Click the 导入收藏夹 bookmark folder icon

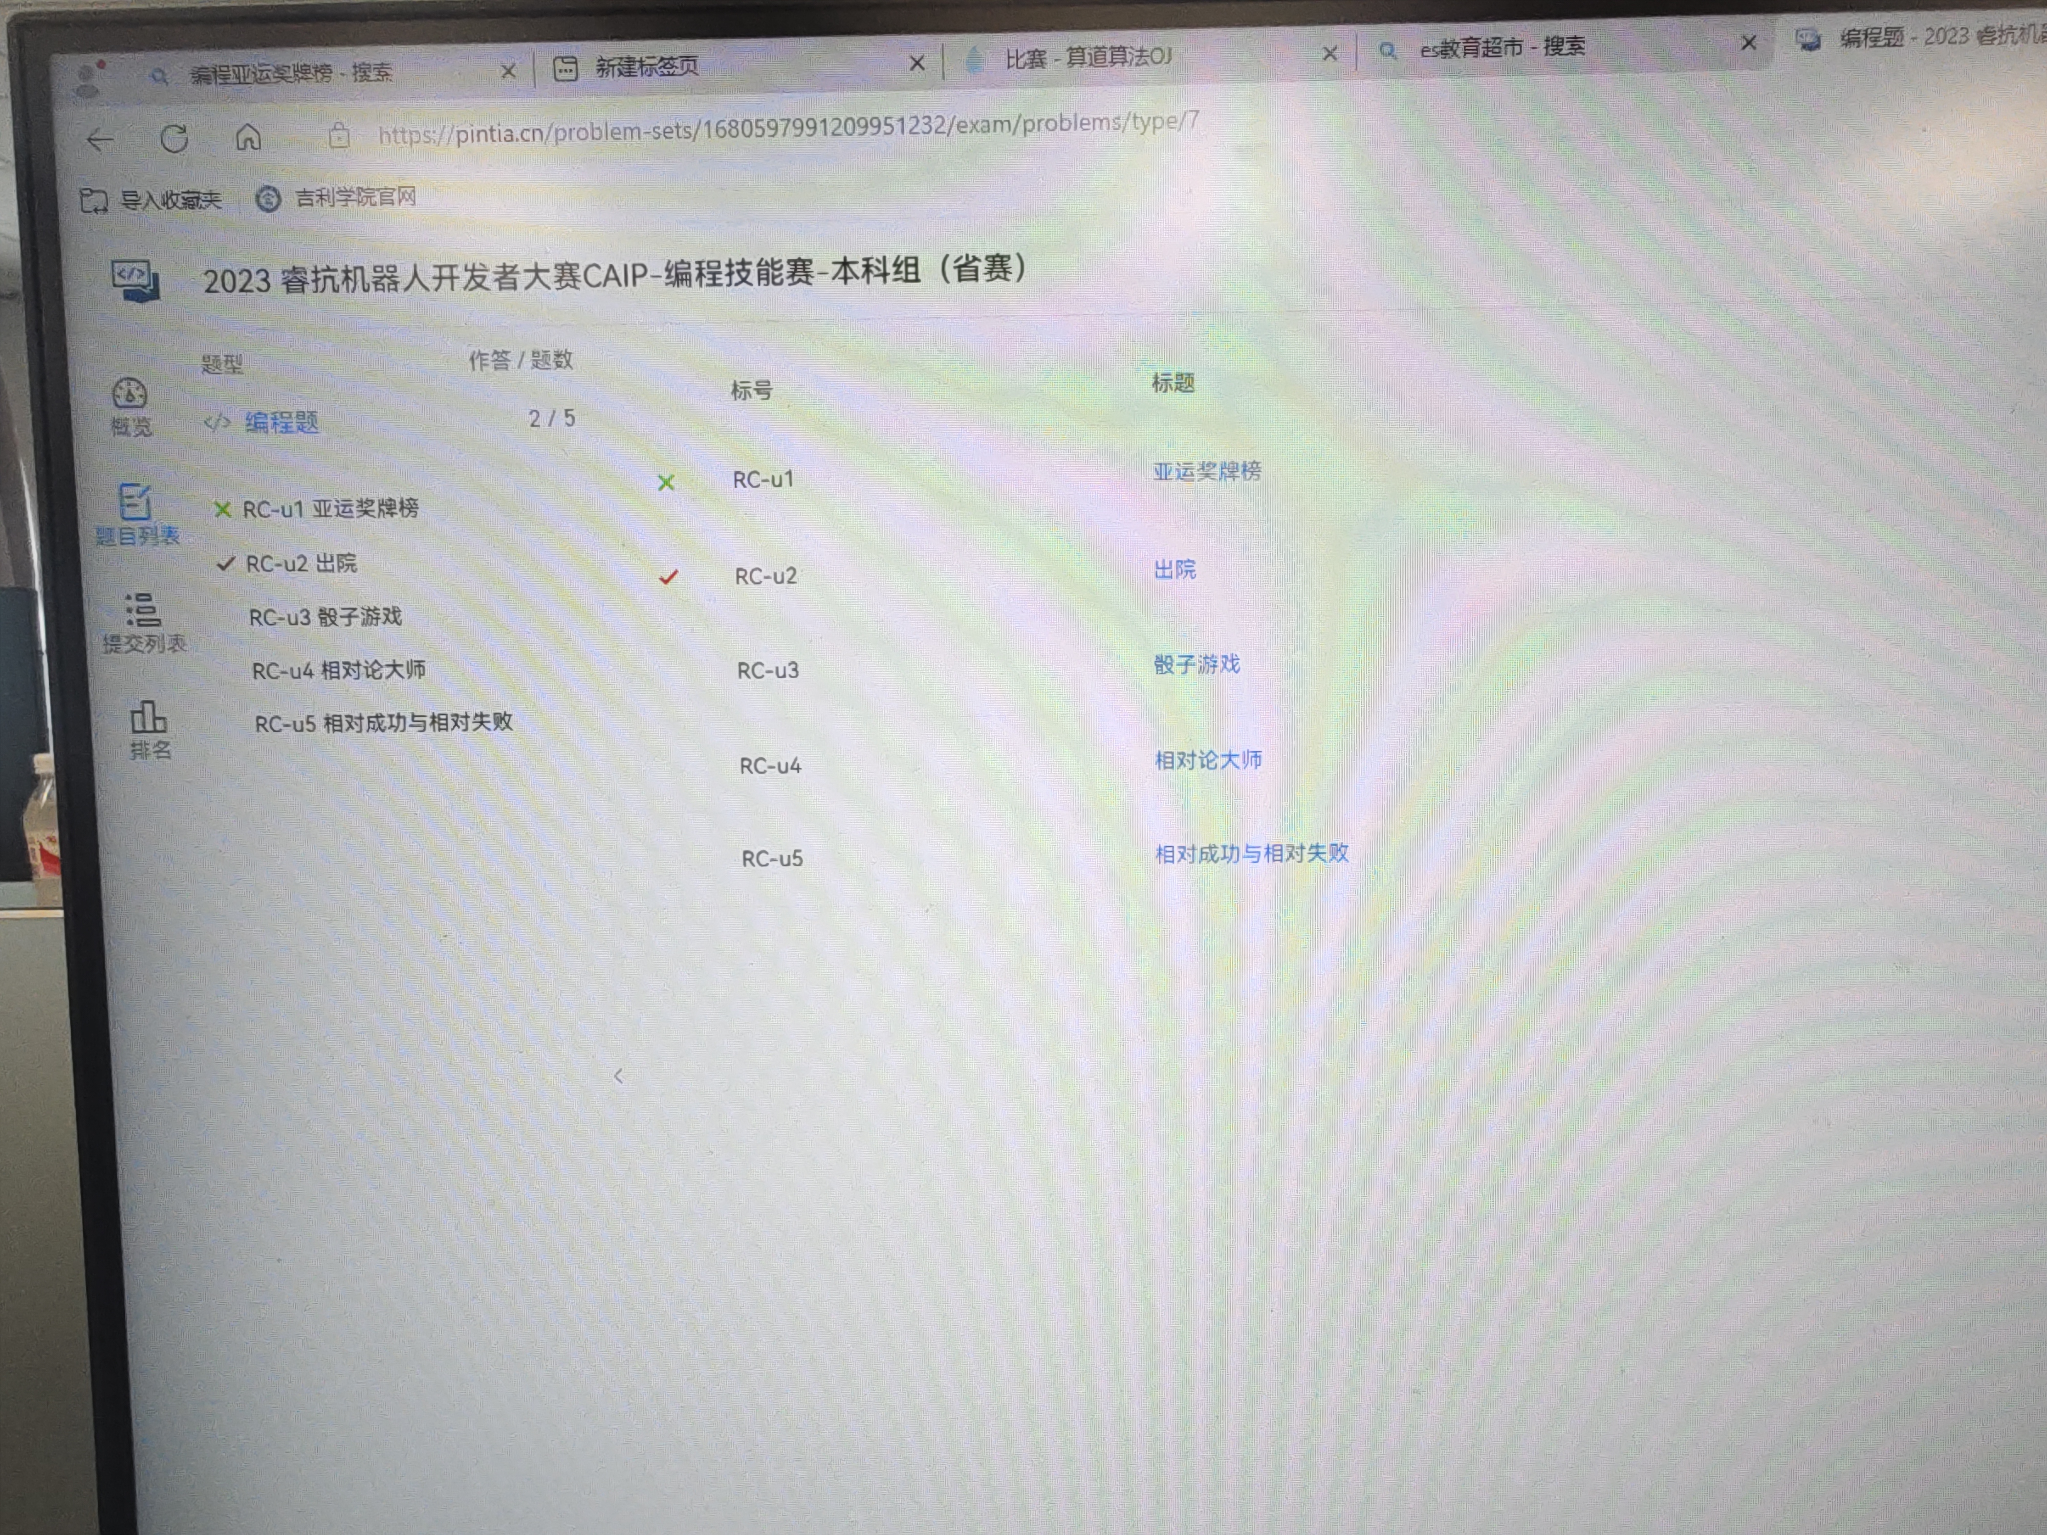(94, 200)
